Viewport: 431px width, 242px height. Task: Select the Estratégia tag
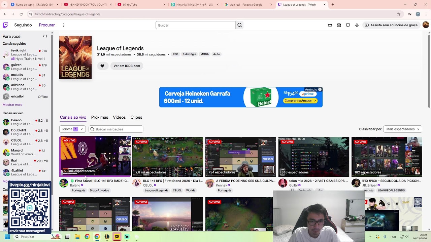click(x=189, y=54)
